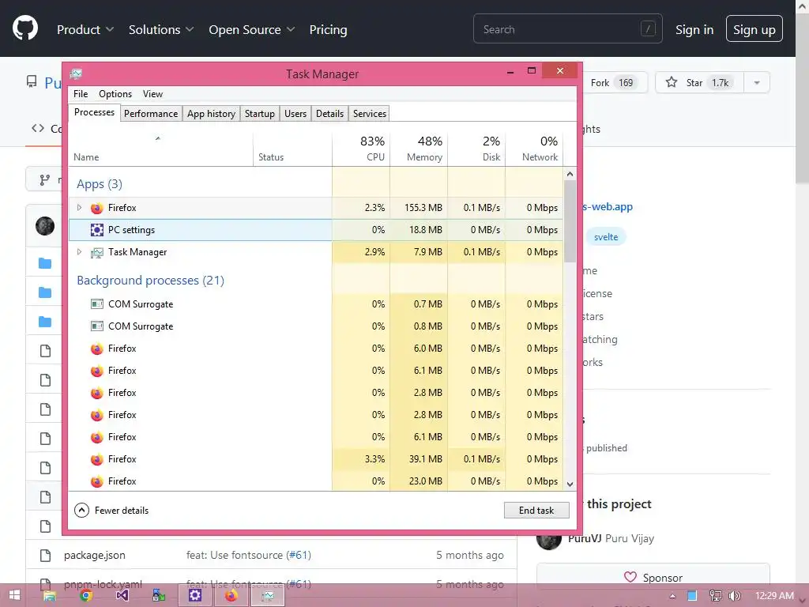Open the Solutions dropdown on GitHub
Screen dimensions: 809x607
tap(161, 29)
